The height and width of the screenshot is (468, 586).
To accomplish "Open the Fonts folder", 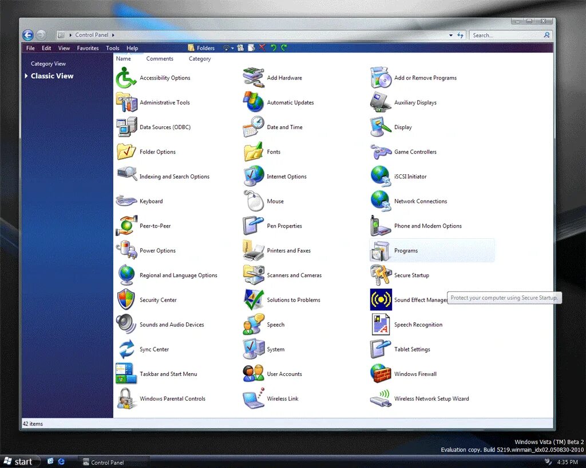I will point(262,151).
